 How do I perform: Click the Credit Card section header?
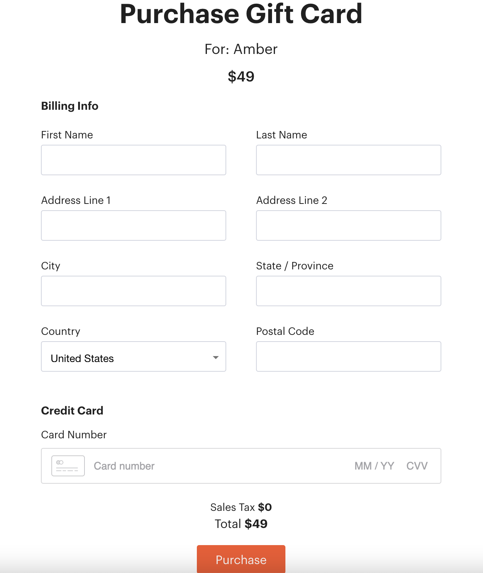[72, 410]
